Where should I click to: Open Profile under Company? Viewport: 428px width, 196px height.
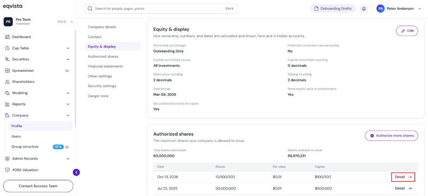tap(41, 126)
